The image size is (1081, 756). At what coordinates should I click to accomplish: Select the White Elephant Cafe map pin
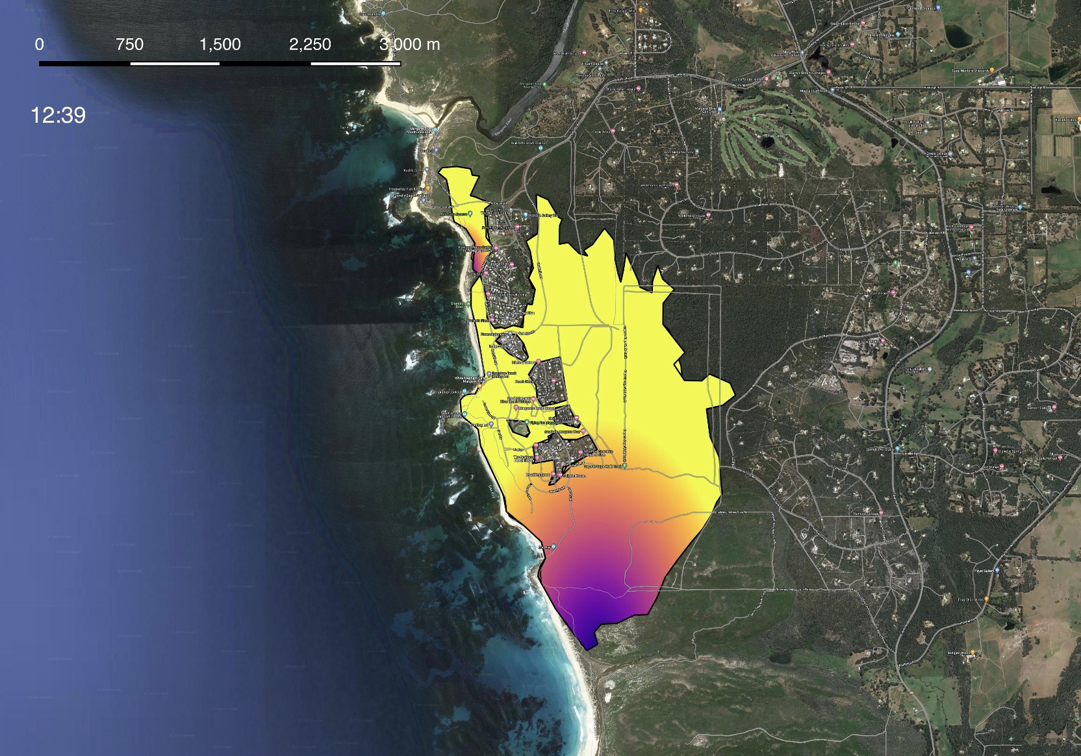[x=479, y=386]
